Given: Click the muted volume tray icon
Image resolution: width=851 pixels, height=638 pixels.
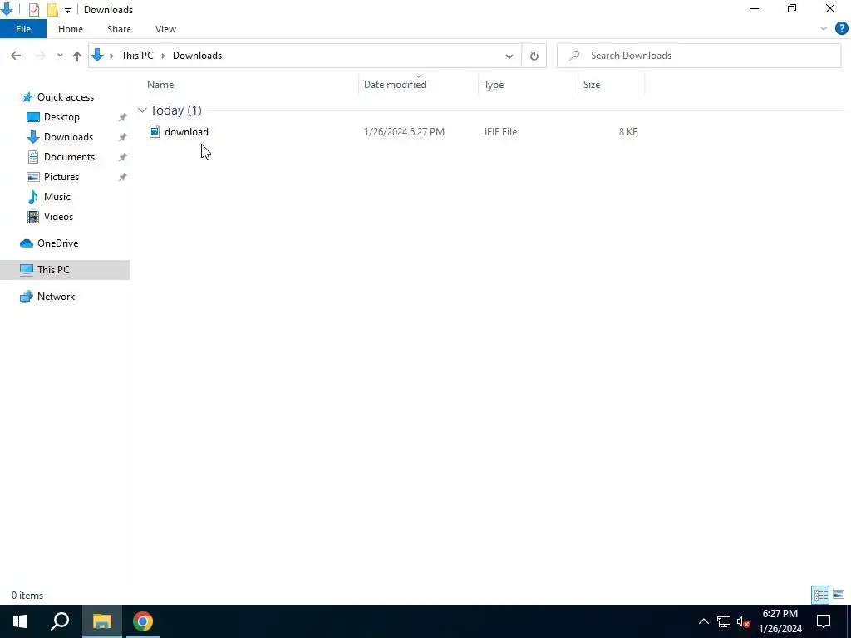Looking at the screenshot, I should click(744, 621).
